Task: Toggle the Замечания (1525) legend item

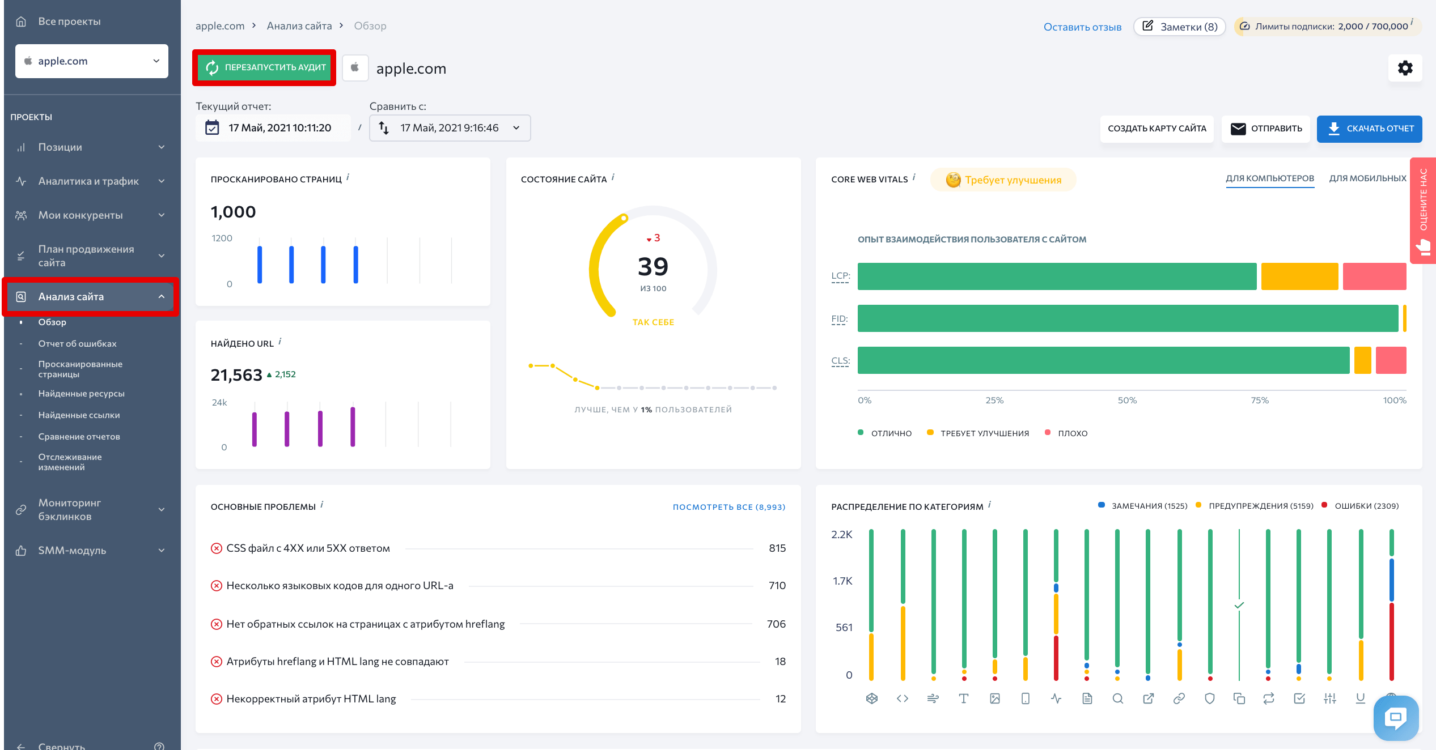Action: (x=1143, y=505)
